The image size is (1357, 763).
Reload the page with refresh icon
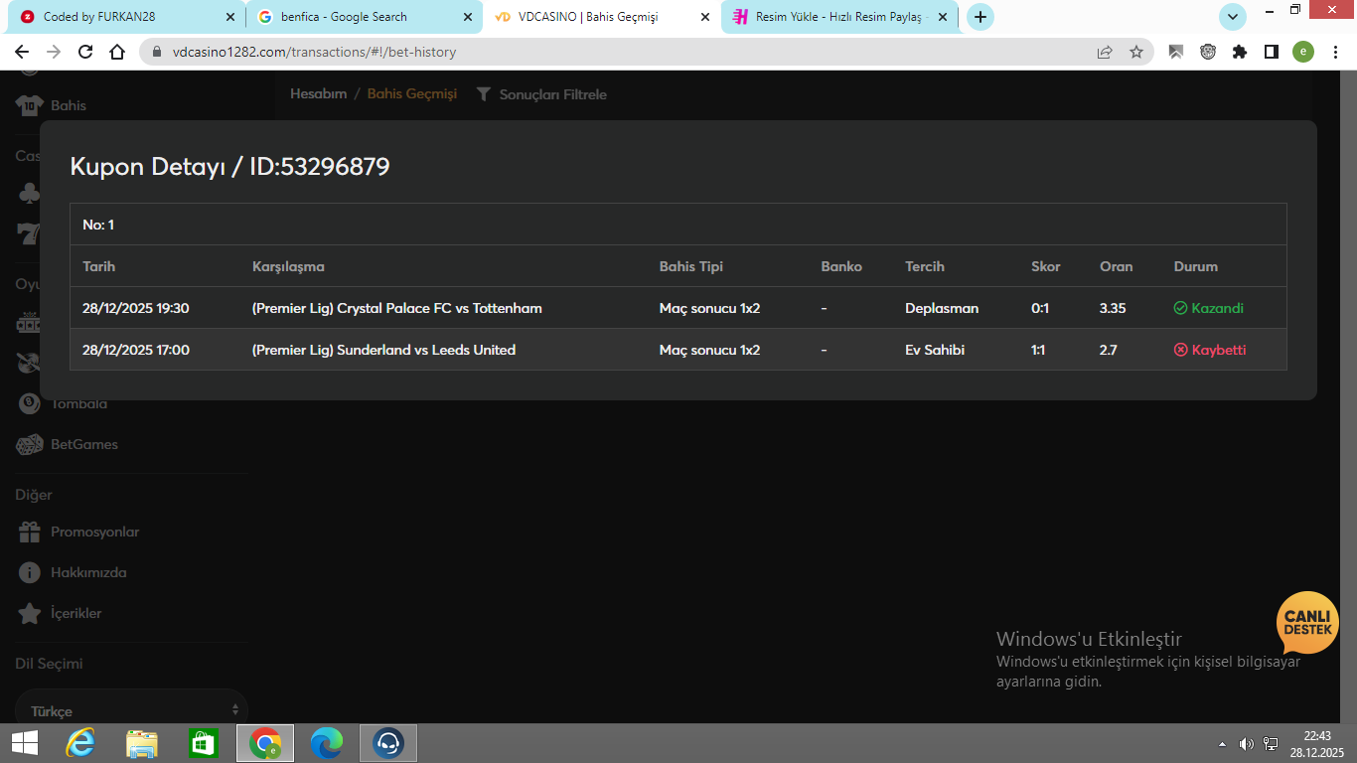pyautogui.click(x=85, y=52)
